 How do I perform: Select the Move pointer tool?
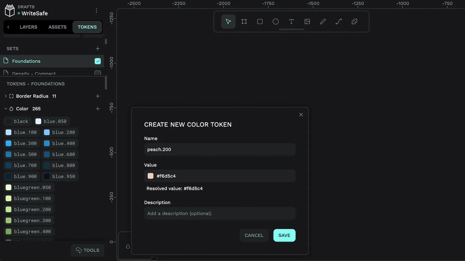click(228, 21)
